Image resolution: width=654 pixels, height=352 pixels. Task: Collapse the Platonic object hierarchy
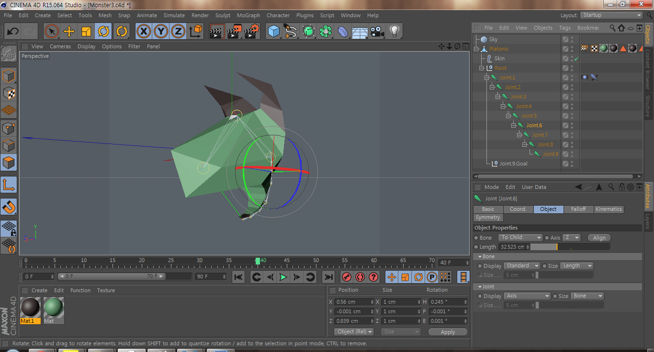476,49
